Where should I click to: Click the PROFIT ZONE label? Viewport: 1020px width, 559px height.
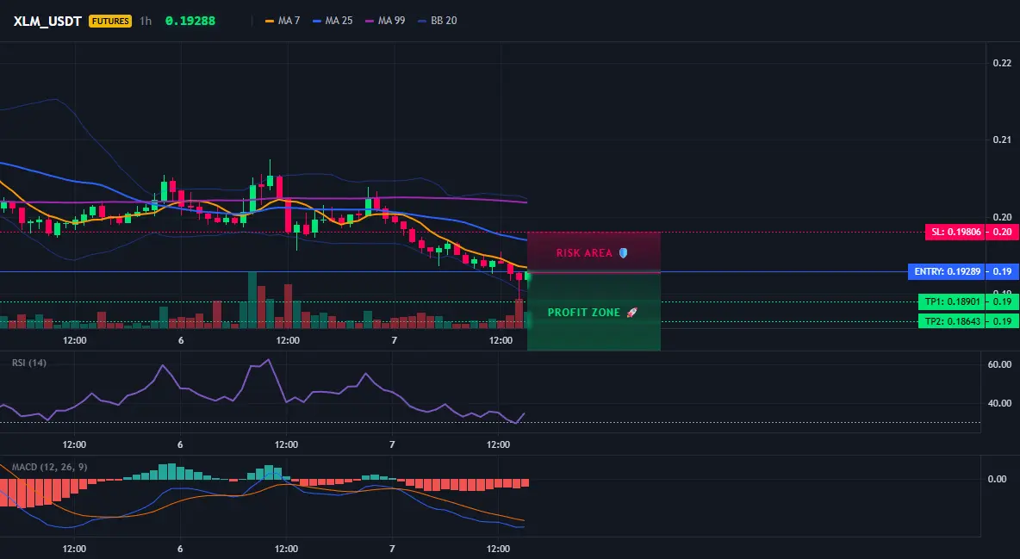tap(583, 313)
